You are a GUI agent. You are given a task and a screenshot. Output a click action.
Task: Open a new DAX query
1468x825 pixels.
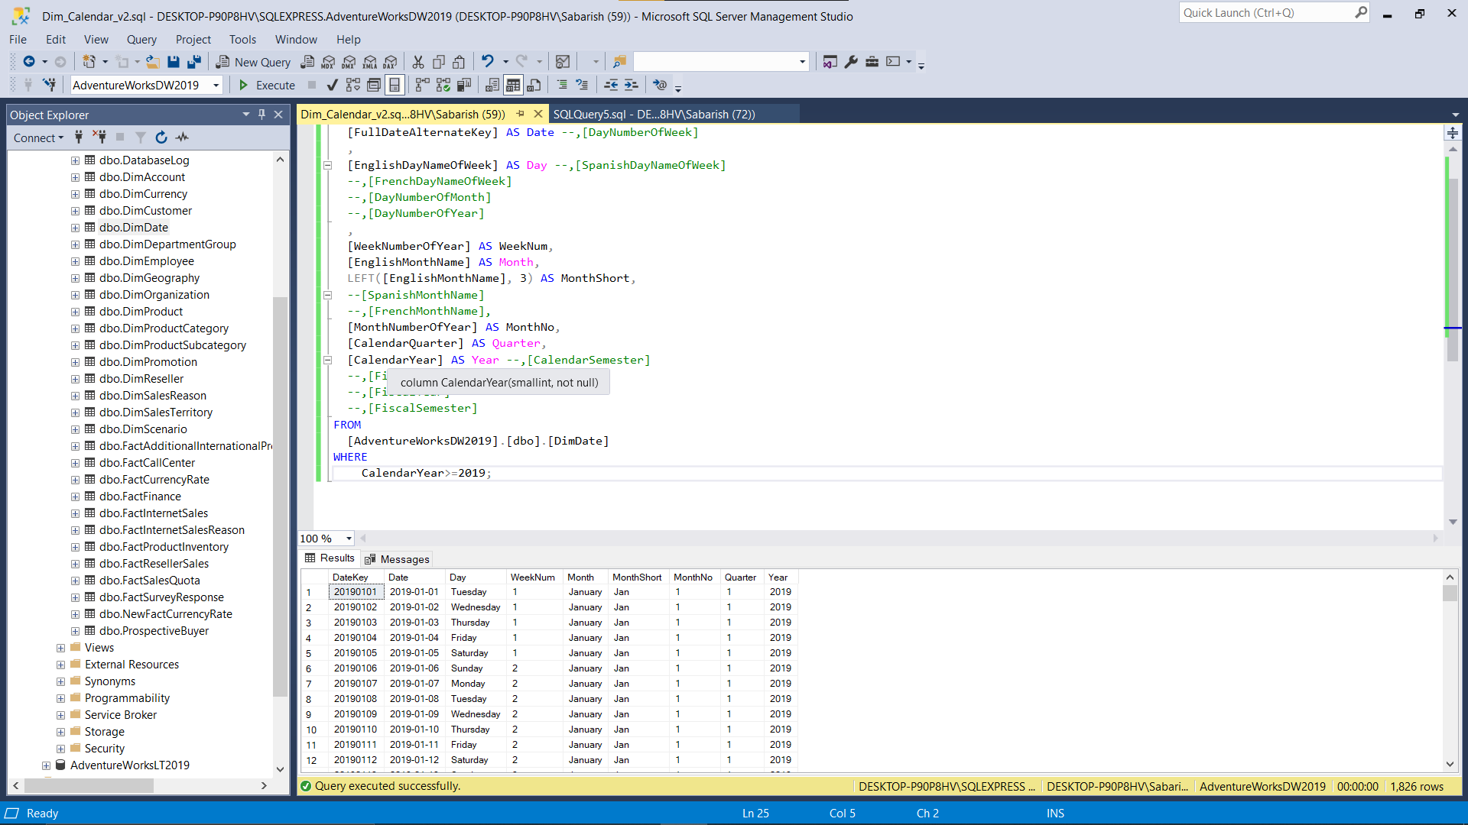click(x=390, y=62)
